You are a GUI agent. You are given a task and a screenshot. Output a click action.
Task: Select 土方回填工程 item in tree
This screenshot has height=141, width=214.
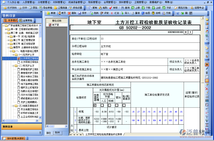point(29,62)
